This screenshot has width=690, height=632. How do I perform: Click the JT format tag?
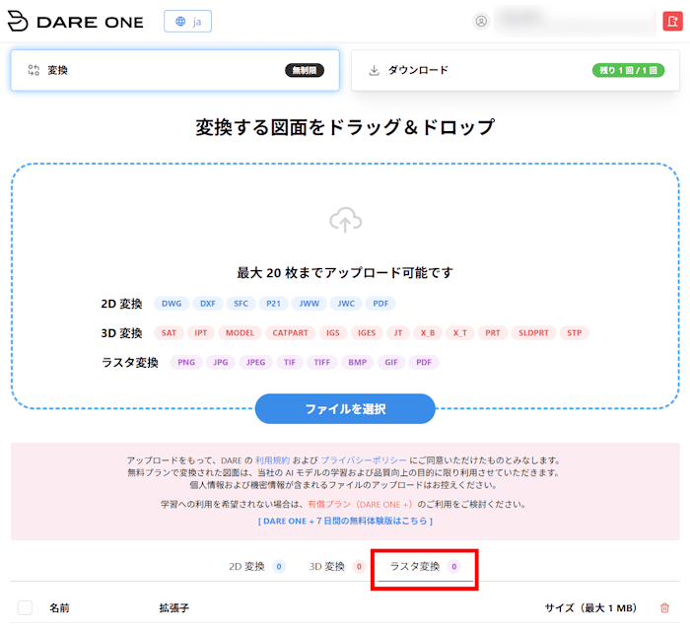(398, 333)
